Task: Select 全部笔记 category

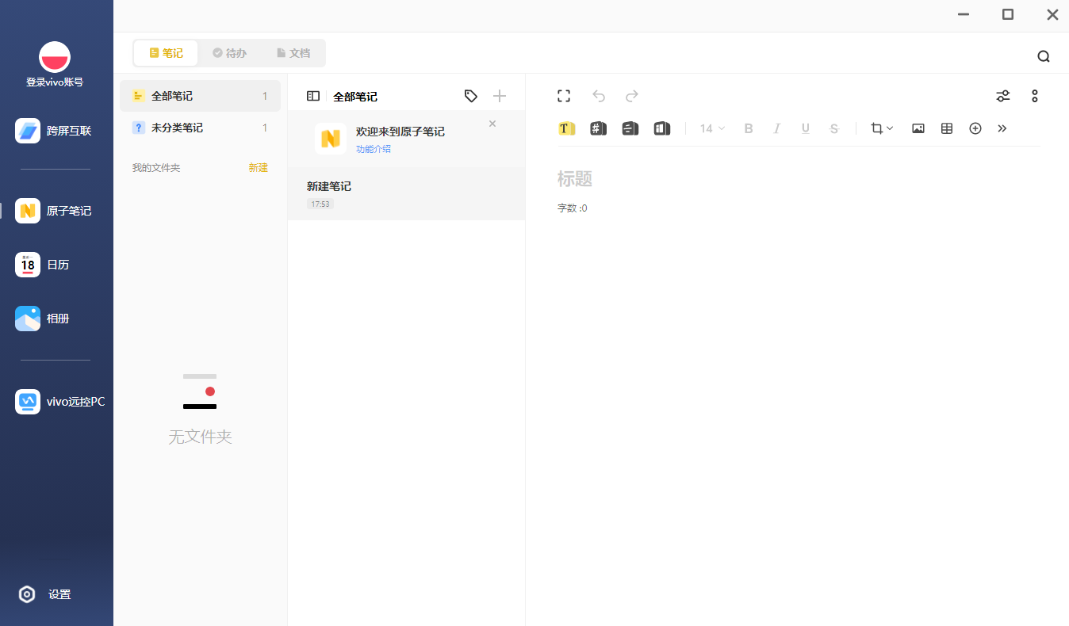Action: 200,96
